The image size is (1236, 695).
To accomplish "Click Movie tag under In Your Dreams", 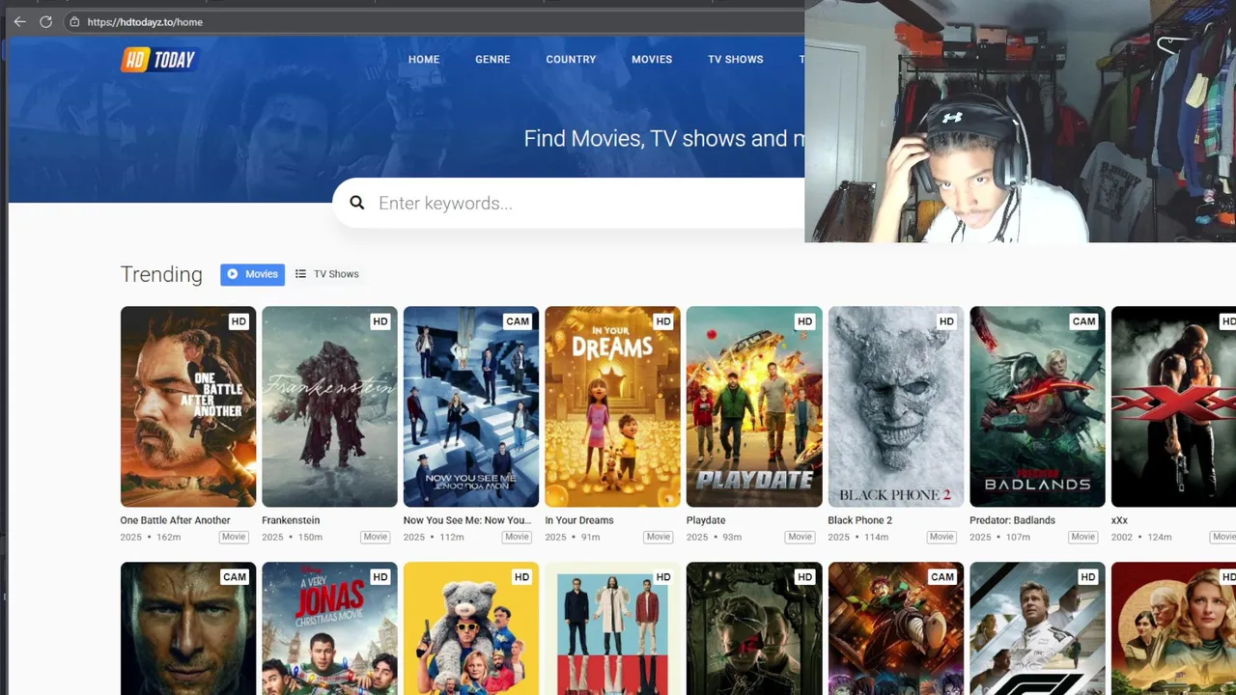I will [659, 537].
